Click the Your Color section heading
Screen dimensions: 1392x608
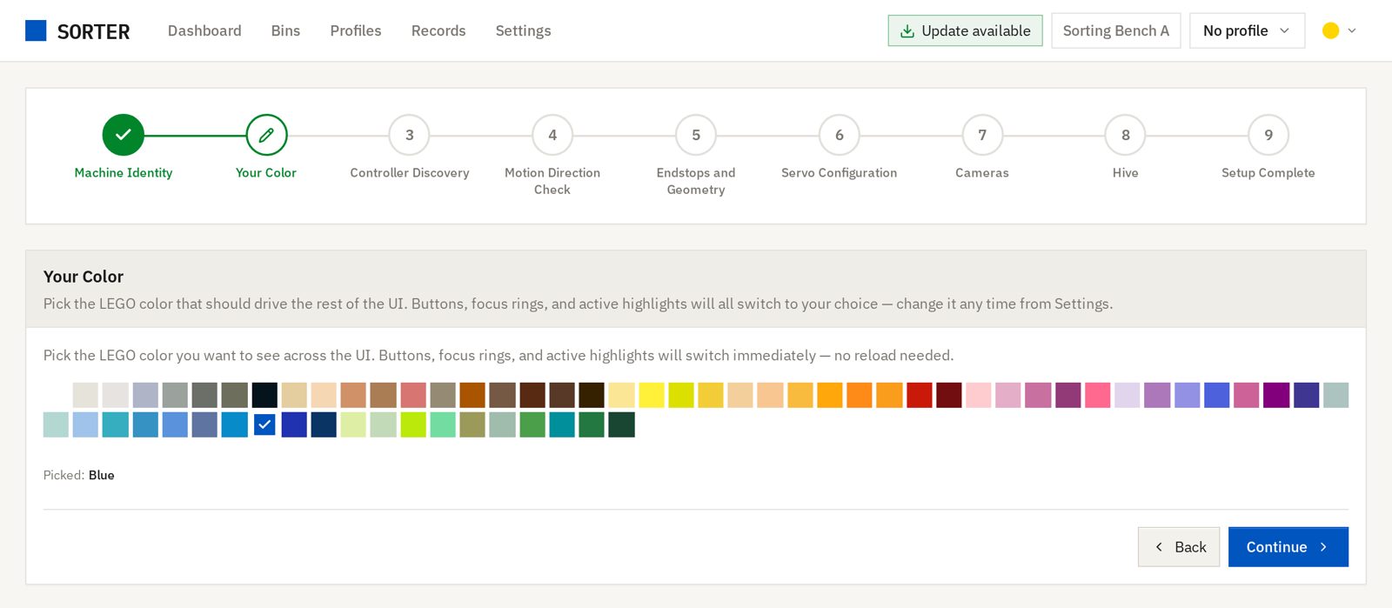[84, 277]
